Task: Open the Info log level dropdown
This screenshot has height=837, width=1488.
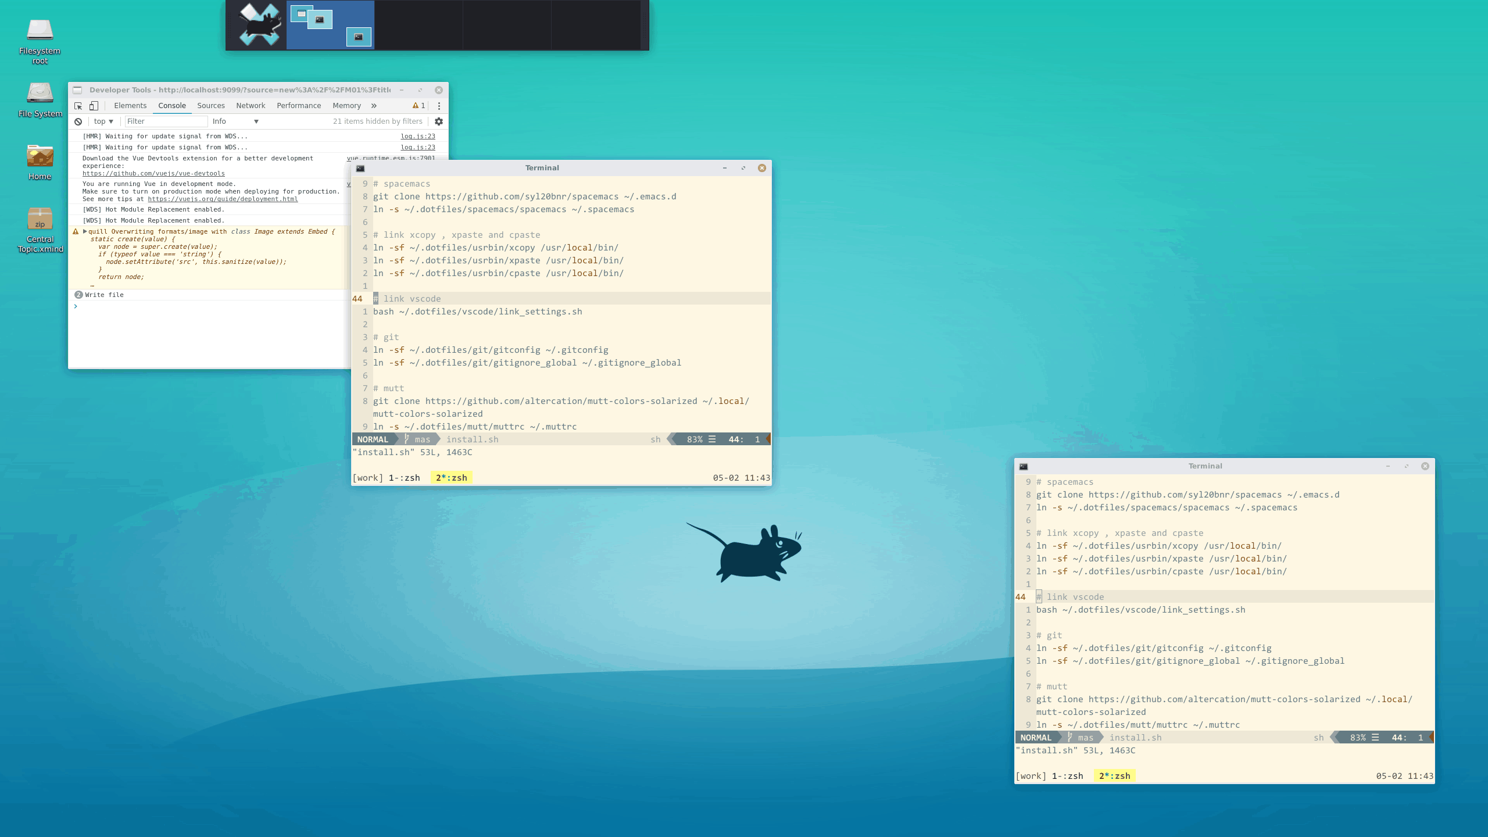Action: (x=235, y=121)
